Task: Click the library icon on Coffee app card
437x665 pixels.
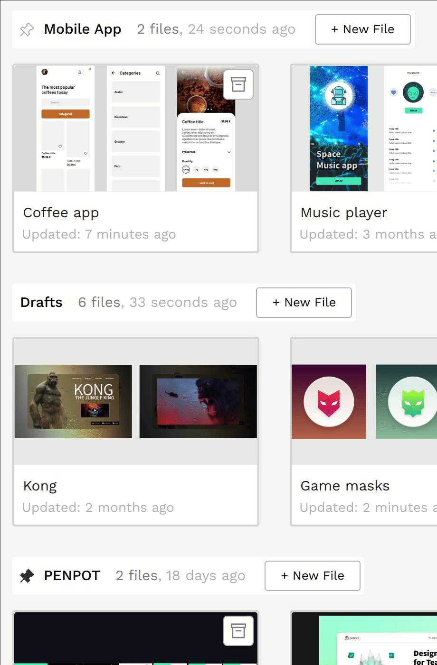Action: tap(238, 84)
